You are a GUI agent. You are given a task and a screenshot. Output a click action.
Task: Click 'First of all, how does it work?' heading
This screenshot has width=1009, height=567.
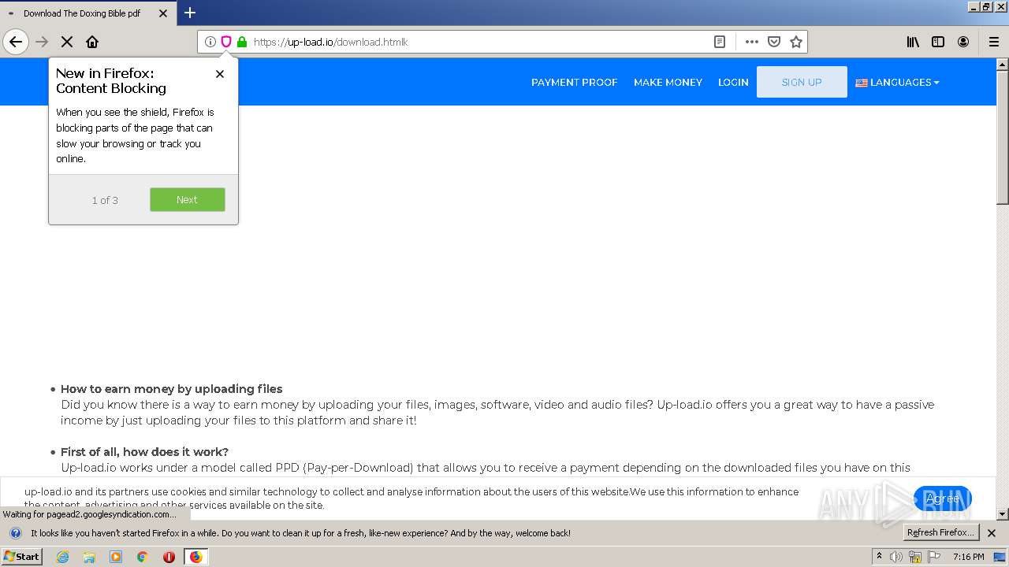(144, 452)
